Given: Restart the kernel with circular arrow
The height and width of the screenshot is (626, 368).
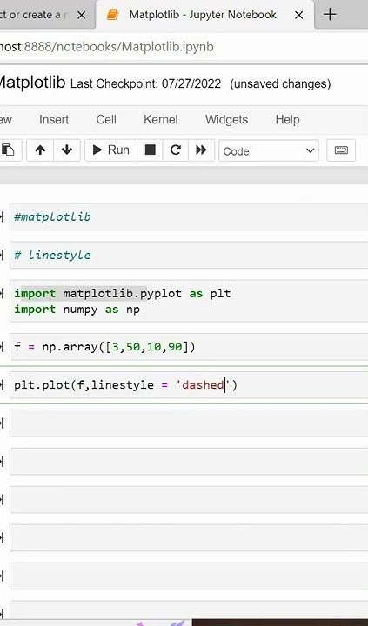Looking at the screenshot, I should (x=176, y=150).
